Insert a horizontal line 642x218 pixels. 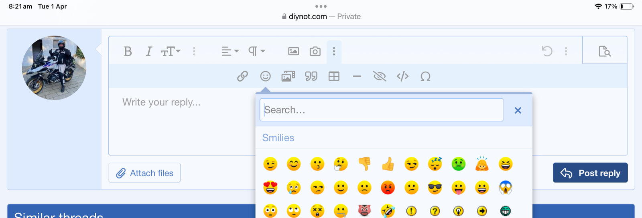[357, 76]
